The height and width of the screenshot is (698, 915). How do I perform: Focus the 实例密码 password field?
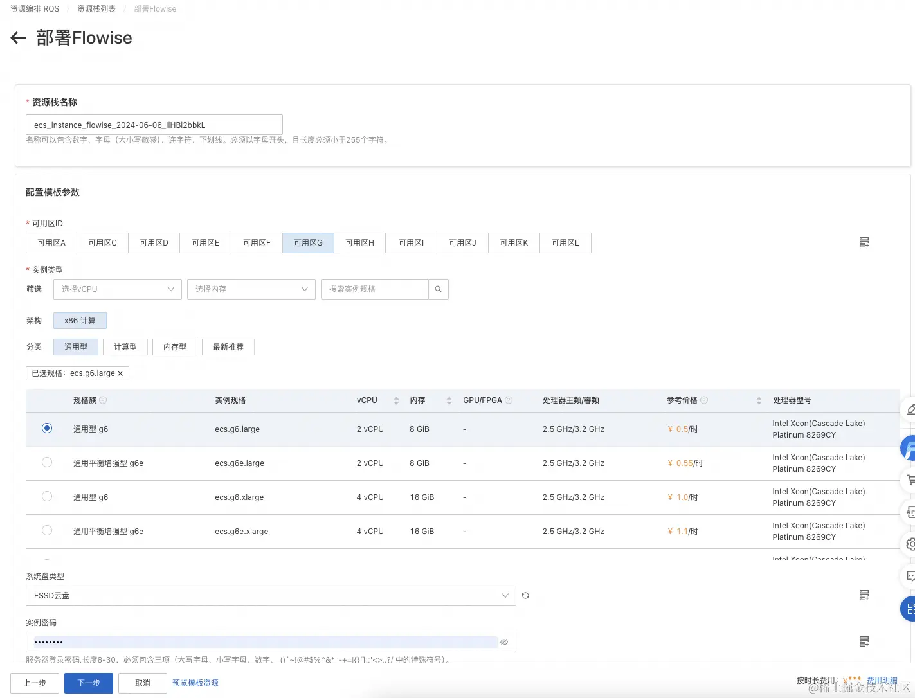click(271, 642)
